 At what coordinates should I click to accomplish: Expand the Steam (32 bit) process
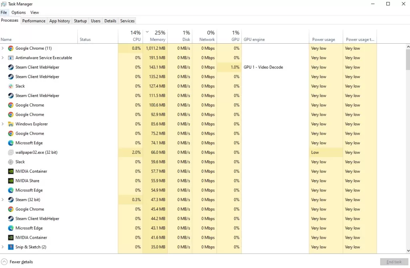pyautogui.click(x=3, y=199)
